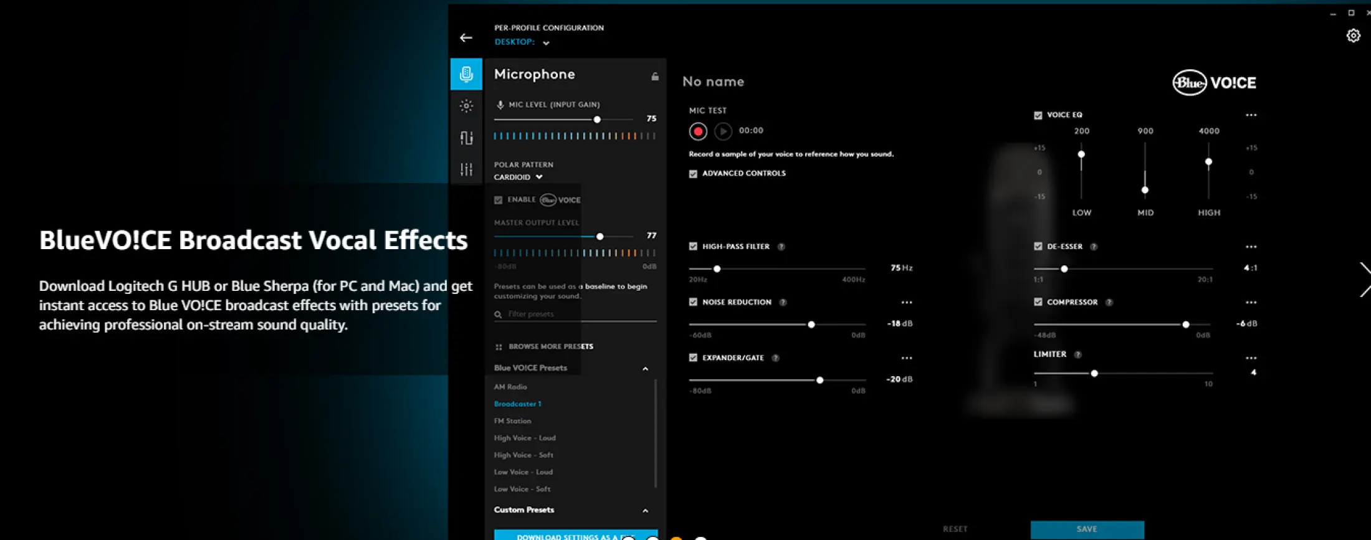The image size is (1371, 540).
Task: Click Download Settings button
Action: 576,535
